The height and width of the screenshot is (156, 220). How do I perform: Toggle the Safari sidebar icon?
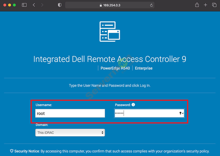point(24,5)
